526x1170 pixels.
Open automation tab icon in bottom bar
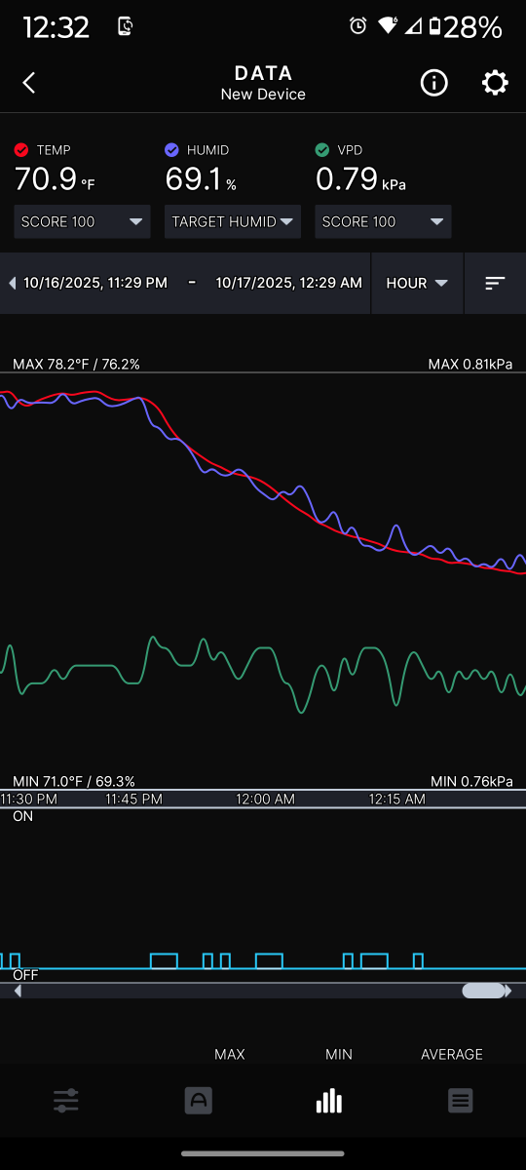[198, 1101]
